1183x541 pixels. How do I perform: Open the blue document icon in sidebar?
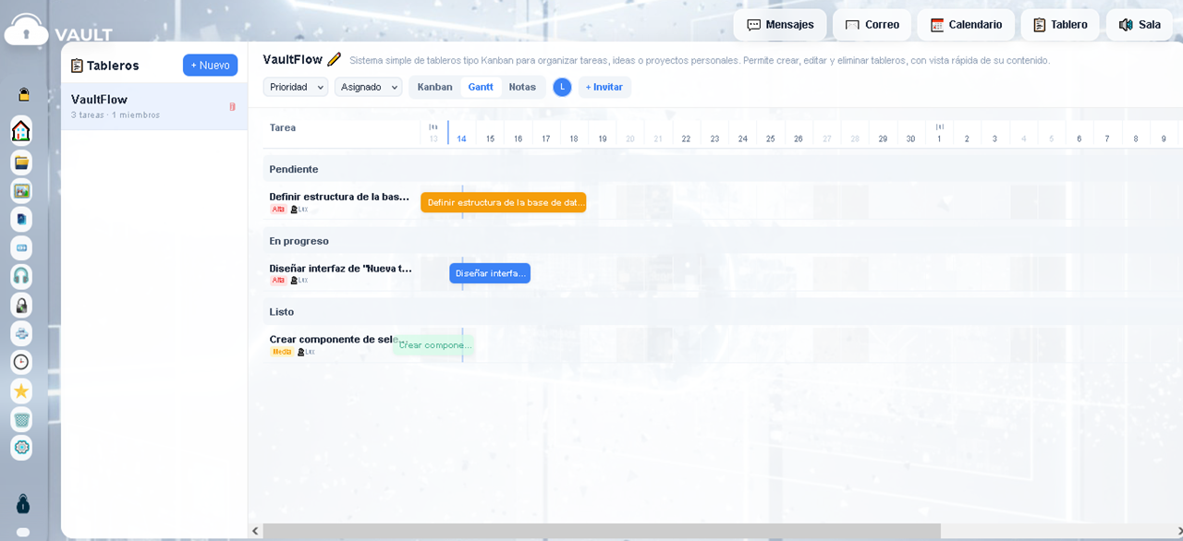(x=21, y=220)
